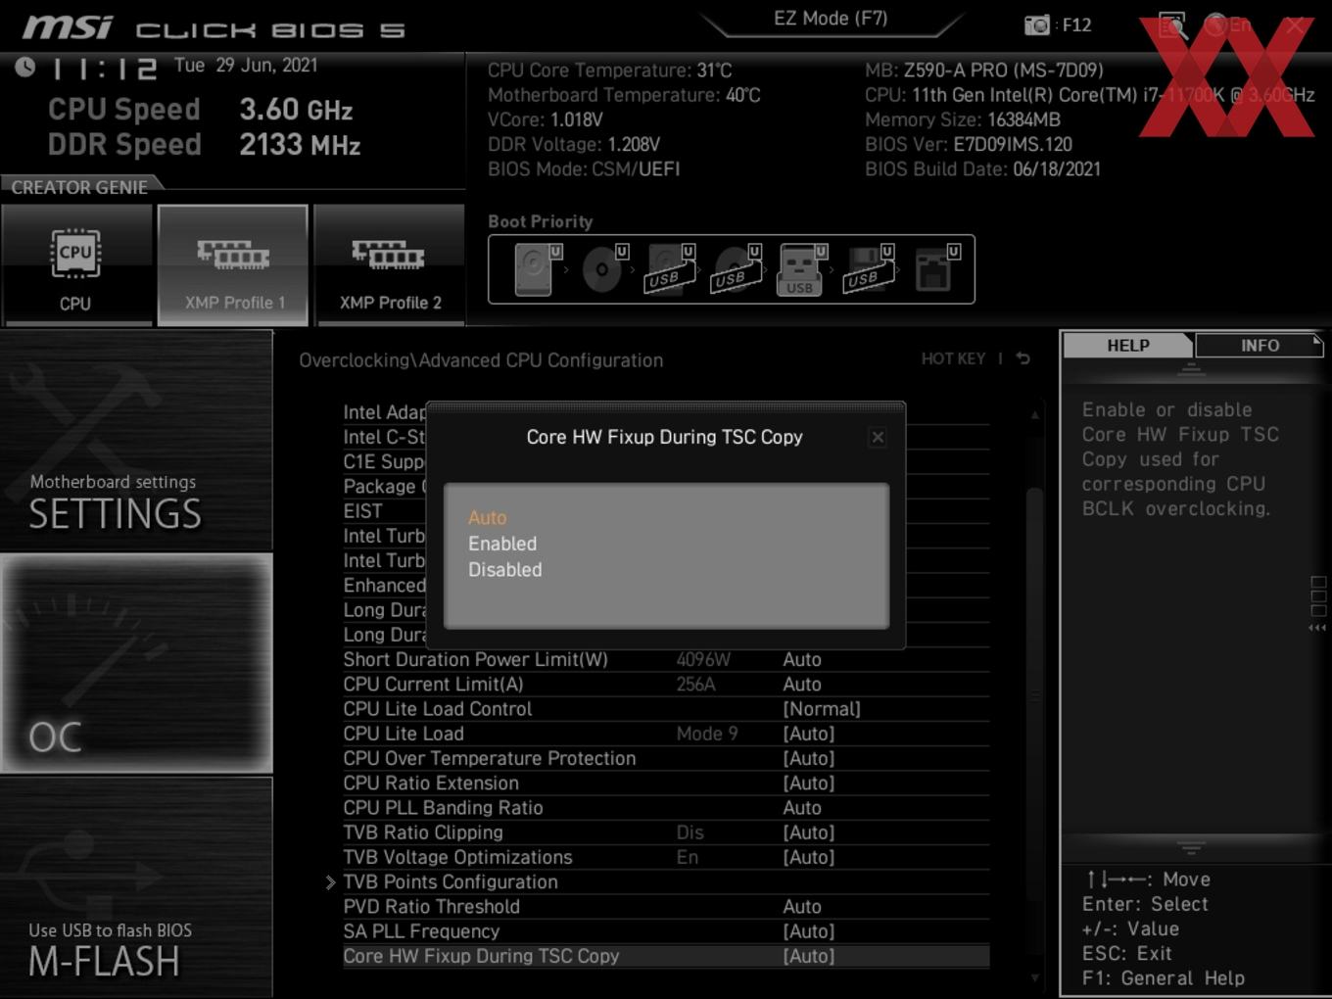Image resolution: width=1332 pixels, height=999 pixels.
Task: Activate the CPU Creator Genie button
Action: pyautogui.click(x=75, y=265)
